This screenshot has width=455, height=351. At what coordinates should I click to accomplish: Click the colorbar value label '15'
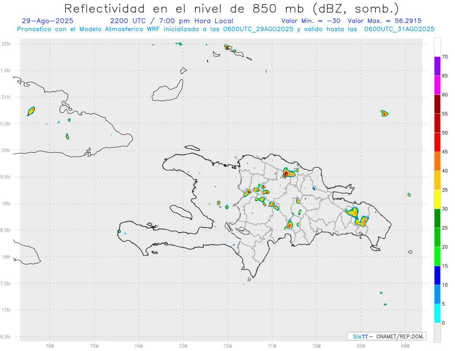446,266
